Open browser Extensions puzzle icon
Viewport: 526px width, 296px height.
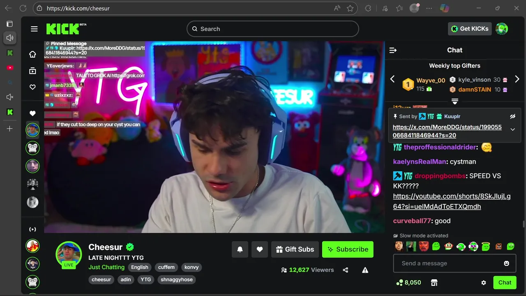[368, 8]
